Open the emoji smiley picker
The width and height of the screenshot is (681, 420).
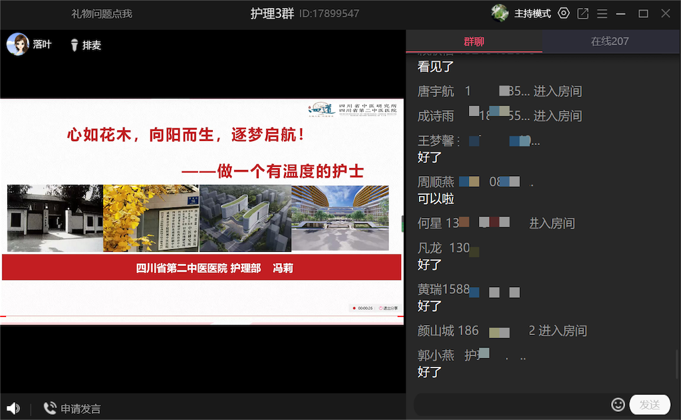pos(618,405)
